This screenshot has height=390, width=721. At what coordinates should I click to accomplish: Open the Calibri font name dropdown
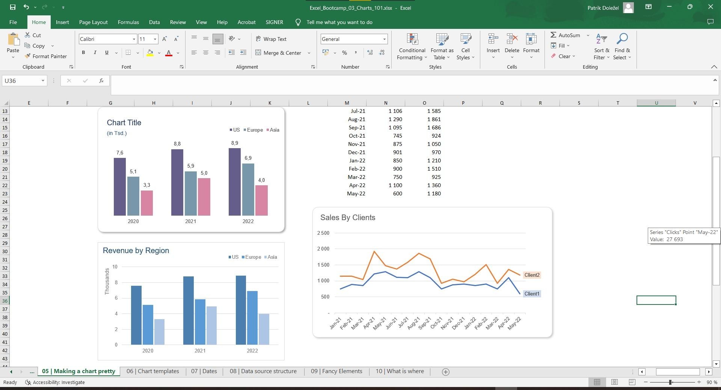[x=134, y=39]
